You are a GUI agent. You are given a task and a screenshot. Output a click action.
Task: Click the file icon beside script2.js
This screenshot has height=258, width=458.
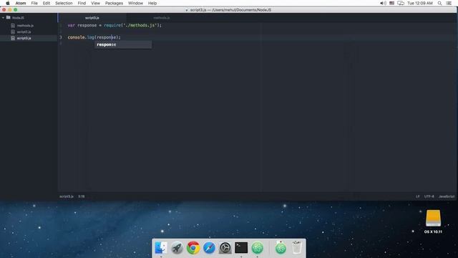click(13, 32)
